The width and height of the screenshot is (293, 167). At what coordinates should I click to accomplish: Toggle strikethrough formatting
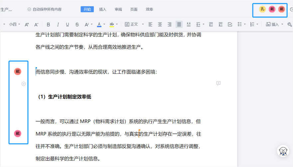click(x=77, y=25)
